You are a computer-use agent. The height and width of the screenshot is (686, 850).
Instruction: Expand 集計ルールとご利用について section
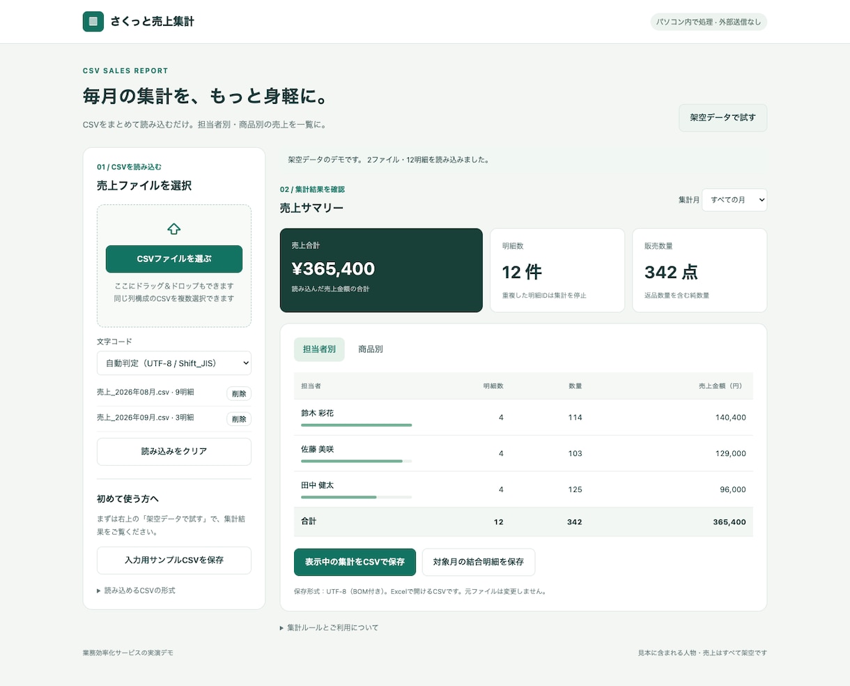pyautogui.click(x=329, y=627)
